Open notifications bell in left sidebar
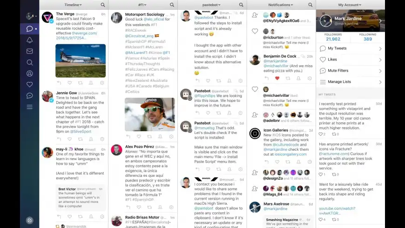This screenshot has width=405, height=228. coord(29,40)
